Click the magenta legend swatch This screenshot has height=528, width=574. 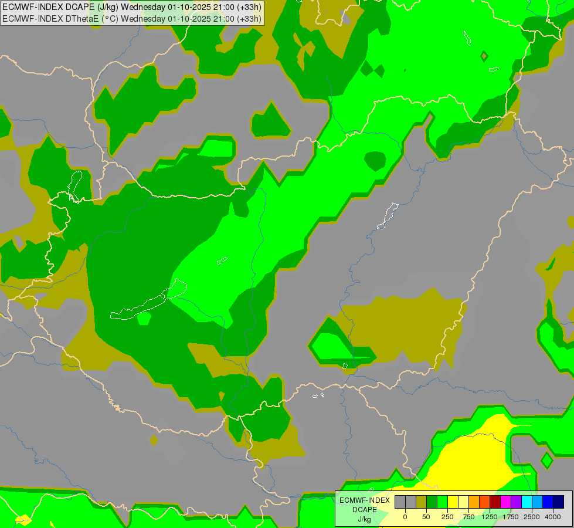pyautogui.click(x=505, y=502)
